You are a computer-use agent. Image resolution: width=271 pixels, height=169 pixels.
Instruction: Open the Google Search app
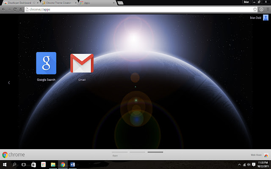[46, 63]
